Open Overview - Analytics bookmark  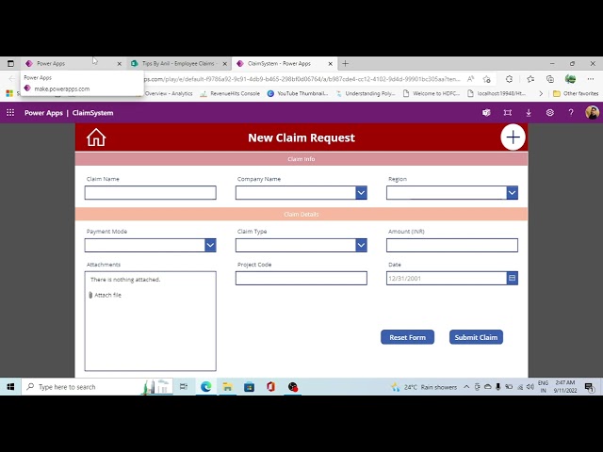[x=168, y=93]
